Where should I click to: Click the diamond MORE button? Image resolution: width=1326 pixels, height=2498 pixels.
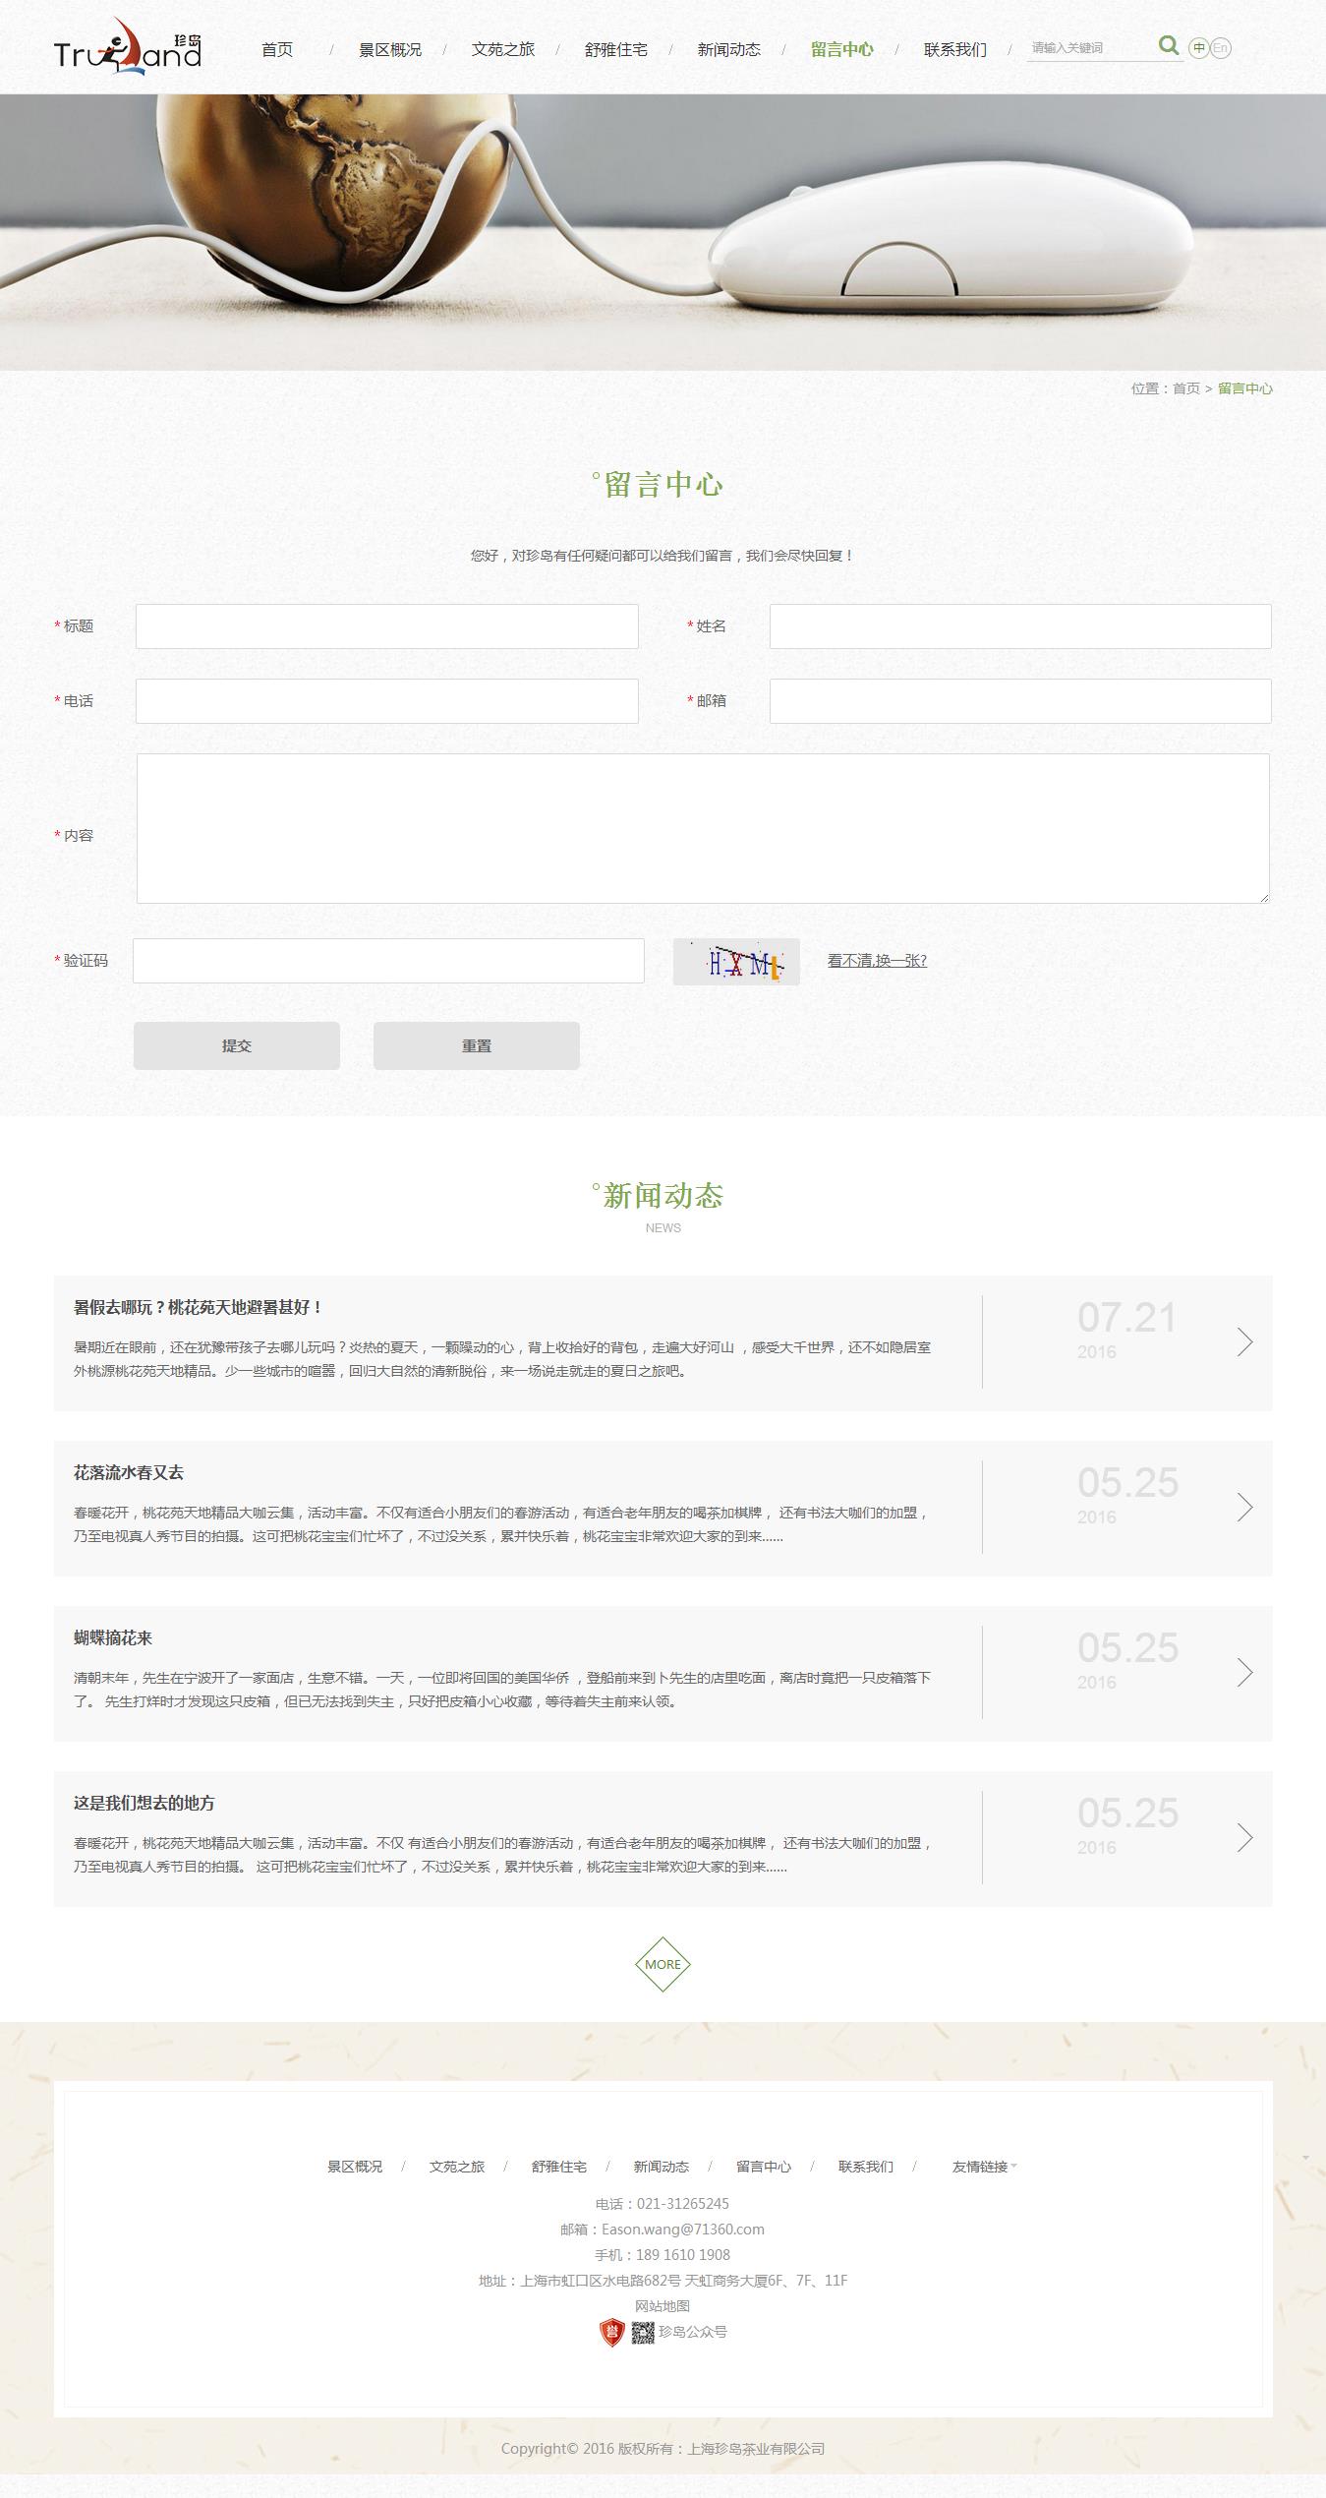663,1964
